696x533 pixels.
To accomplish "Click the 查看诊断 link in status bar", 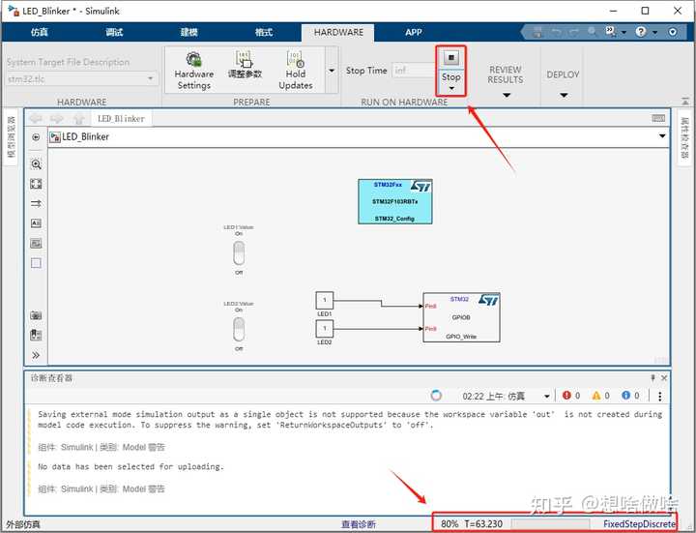I will [359, 524].
